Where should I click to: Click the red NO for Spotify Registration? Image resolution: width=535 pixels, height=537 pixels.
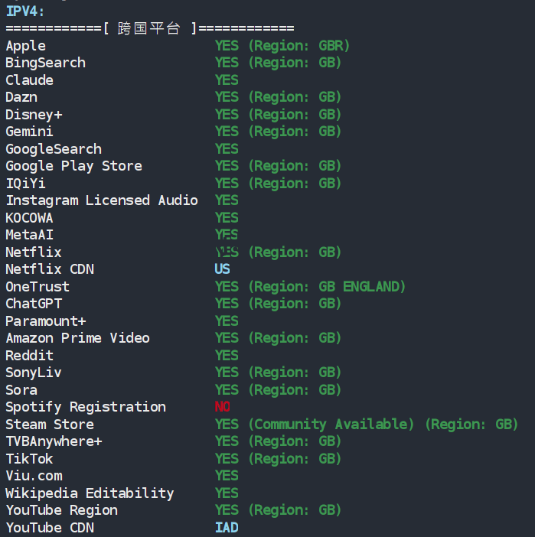tap(222, 407)
